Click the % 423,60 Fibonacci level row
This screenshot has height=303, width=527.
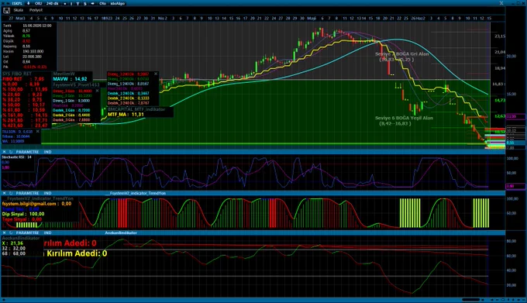(25, 126)
